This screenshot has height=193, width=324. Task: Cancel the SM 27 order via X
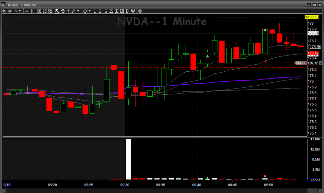(x=320, y=63)
